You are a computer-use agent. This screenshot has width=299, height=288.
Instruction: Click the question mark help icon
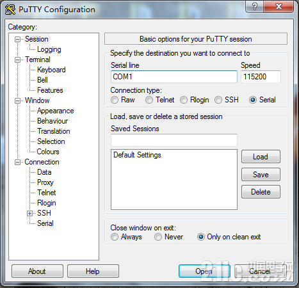pyautogui.click(x=255, y=6)
